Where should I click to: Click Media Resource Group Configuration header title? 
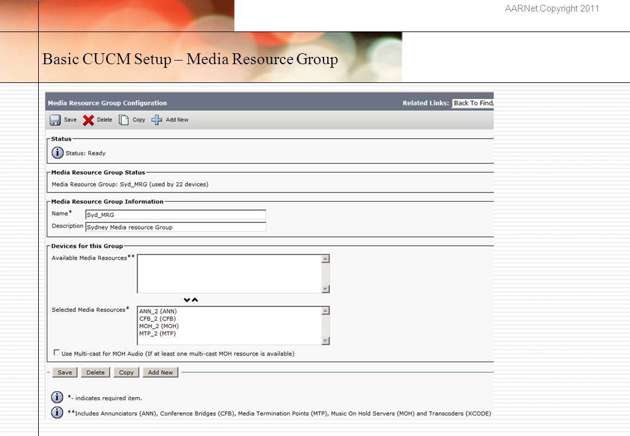pos(107,103)
